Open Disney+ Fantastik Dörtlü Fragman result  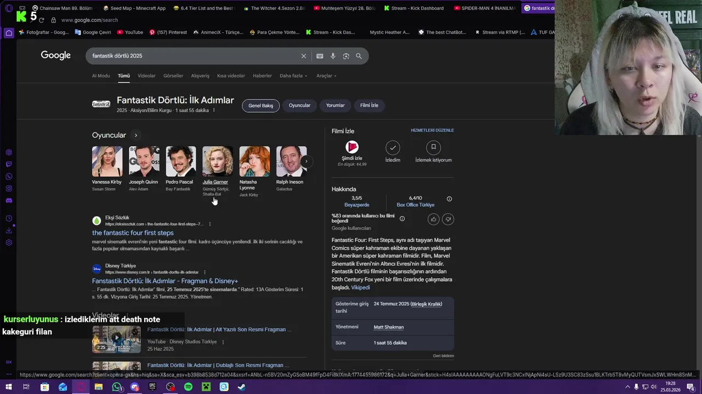(x=165, y=281)
